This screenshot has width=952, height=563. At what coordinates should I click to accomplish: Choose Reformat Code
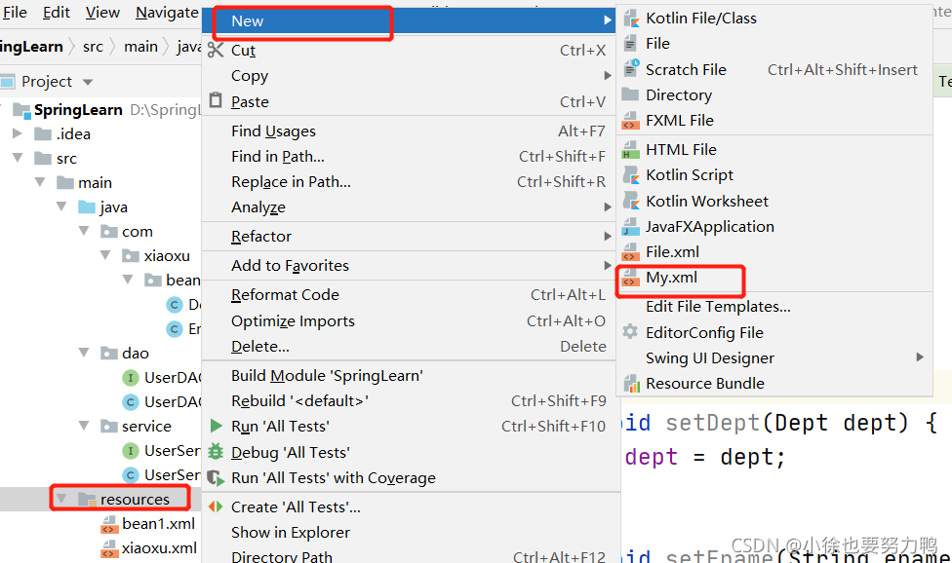(409, 294)
